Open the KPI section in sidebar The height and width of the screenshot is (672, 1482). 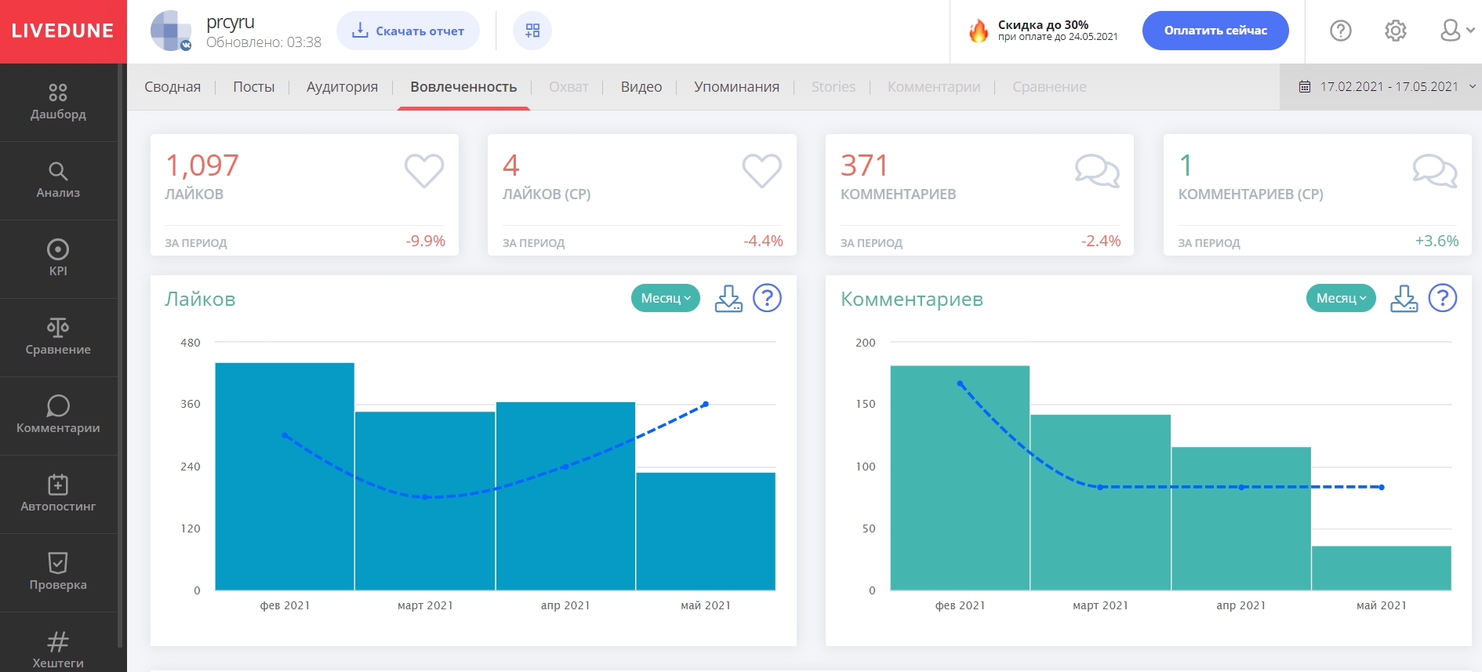coord(58,259)
